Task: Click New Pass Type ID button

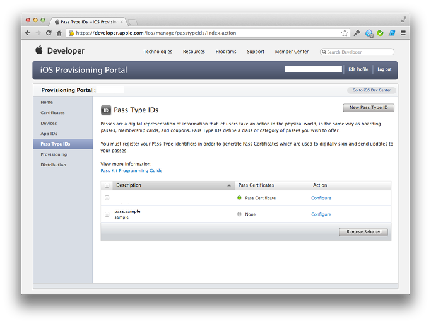Action: (x=369, y=108)
